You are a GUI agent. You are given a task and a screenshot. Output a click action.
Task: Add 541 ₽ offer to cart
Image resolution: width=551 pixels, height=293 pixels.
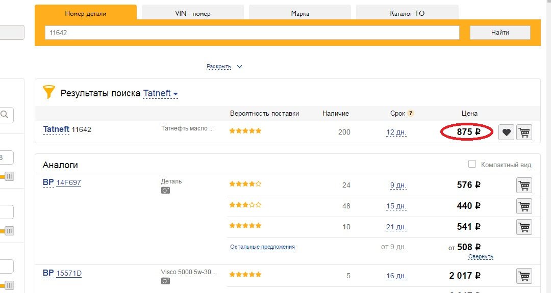click(x=524, y=227)
